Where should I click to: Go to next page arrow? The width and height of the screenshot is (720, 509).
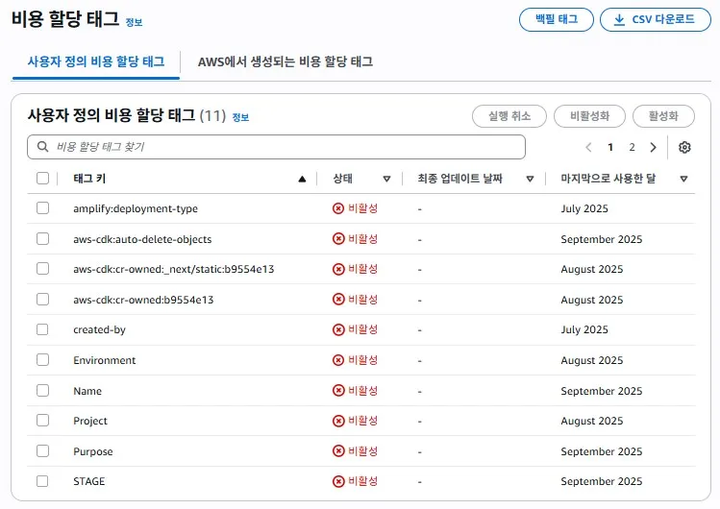click(653, 147)
